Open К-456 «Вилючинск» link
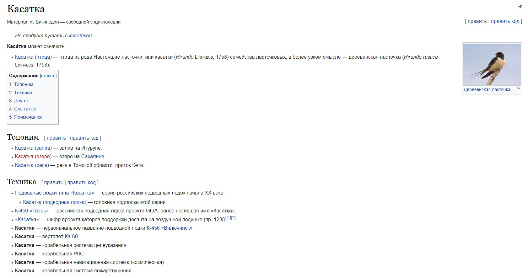528x278 pixels. [170, 228]
